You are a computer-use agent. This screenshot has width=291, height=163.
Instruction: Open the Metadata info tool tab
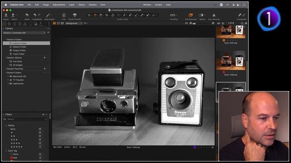pyautogui.click(x=20, y=24)
